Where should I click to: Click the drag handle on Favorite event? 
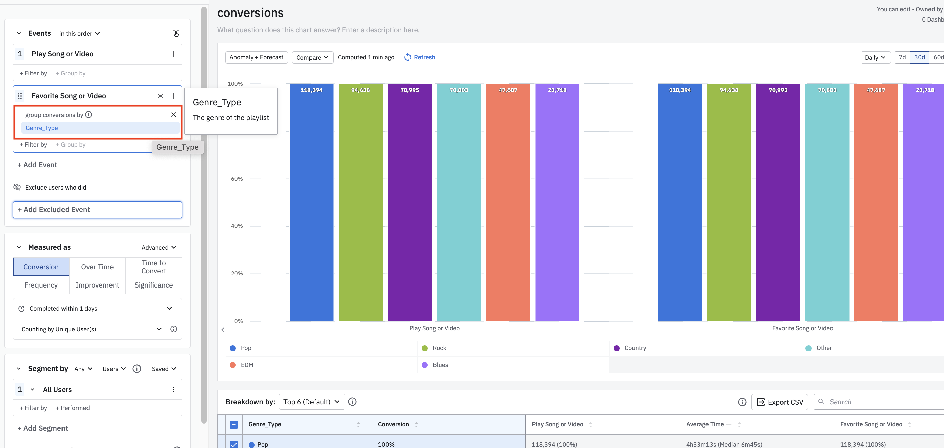click(x=20, y=96)
